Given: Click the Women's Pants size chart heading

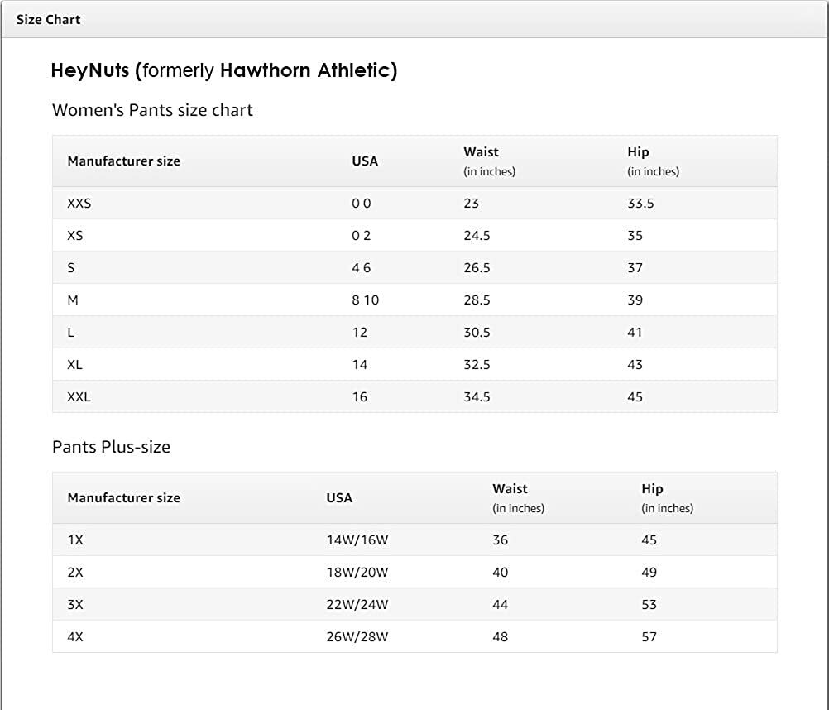Looking at the screenshot, I should point(152,109).
